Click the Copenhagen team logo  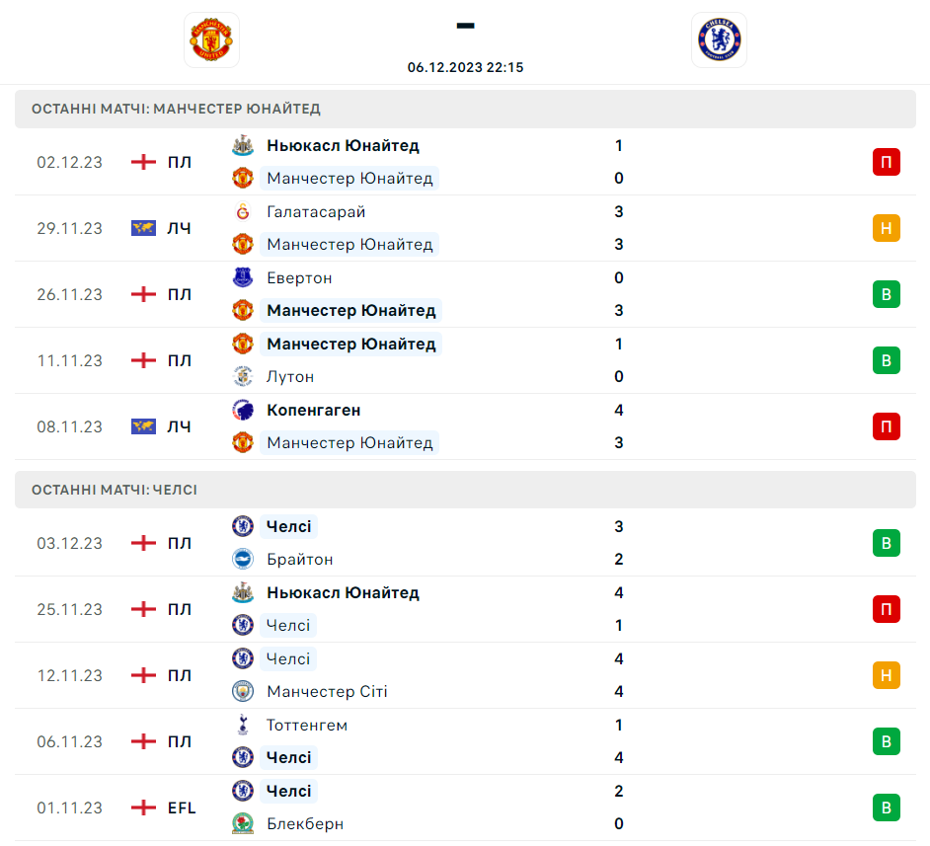(242, 410)
